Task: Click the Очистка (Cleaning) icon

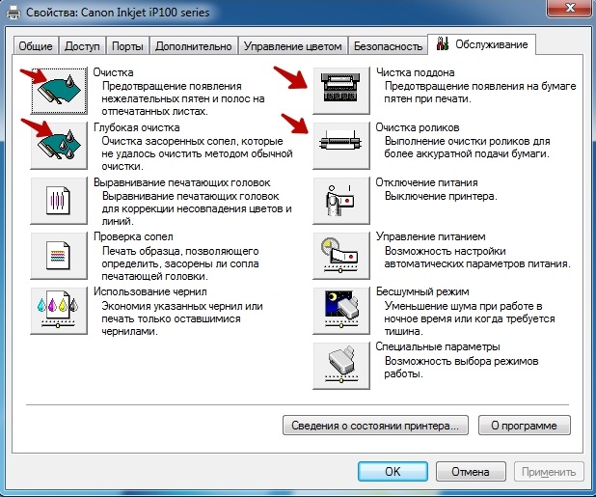Action: coord(59,91)
